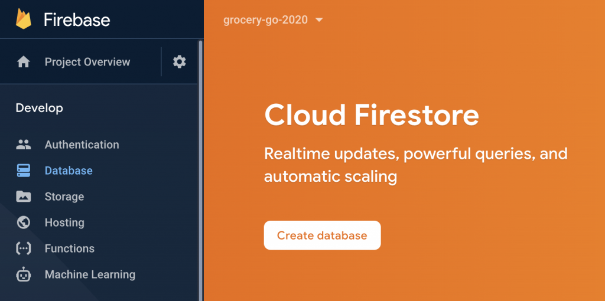
Task: Click the Database server icon
Action: click(24, 171)
